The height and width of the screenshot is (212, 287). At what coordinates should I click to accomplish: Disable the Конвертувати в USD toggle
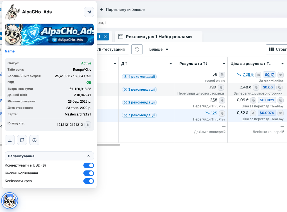88,165
